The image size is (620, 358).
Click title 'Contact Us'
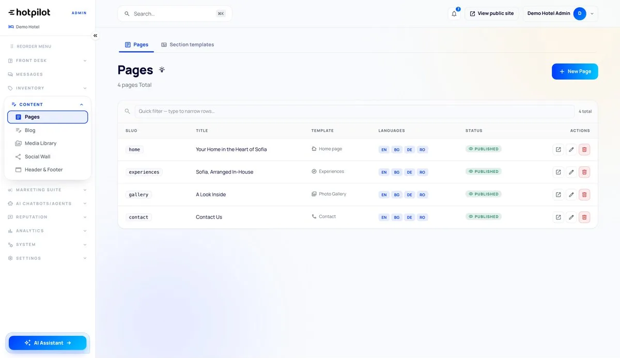coord(209,217)
